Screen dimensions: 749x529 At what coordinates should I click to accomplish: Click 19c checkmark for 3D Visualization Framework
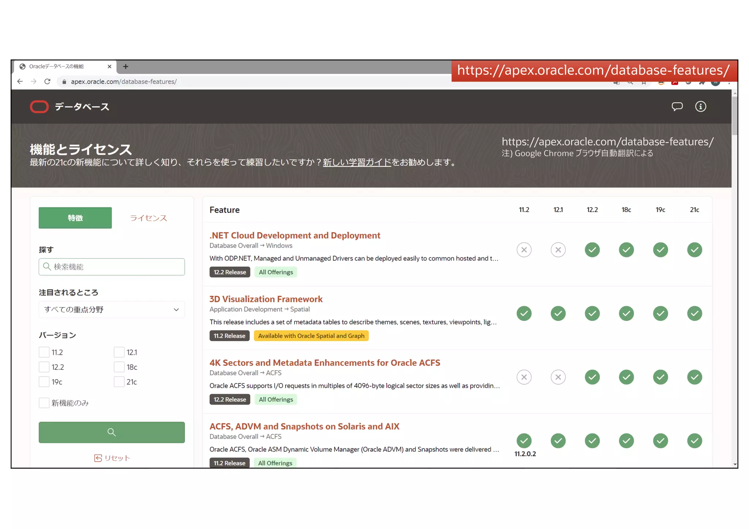coord(660,313)
